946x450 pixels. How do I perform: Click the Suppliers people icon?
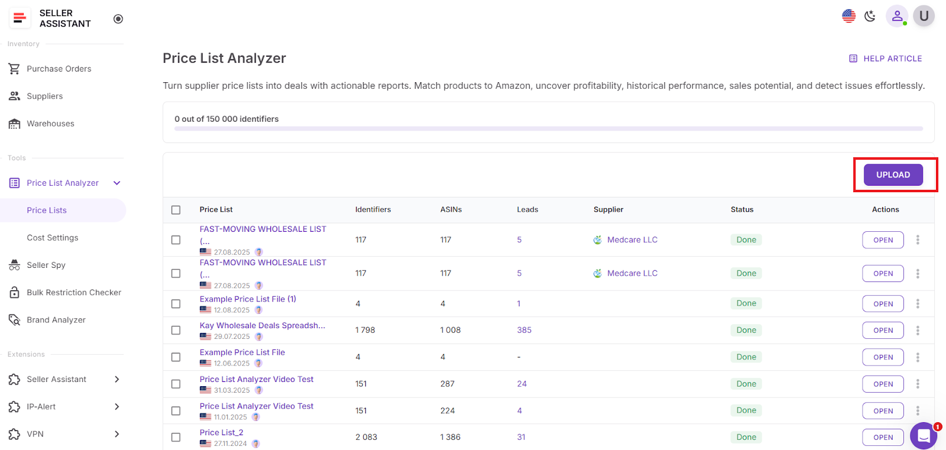tap(15, 96)
